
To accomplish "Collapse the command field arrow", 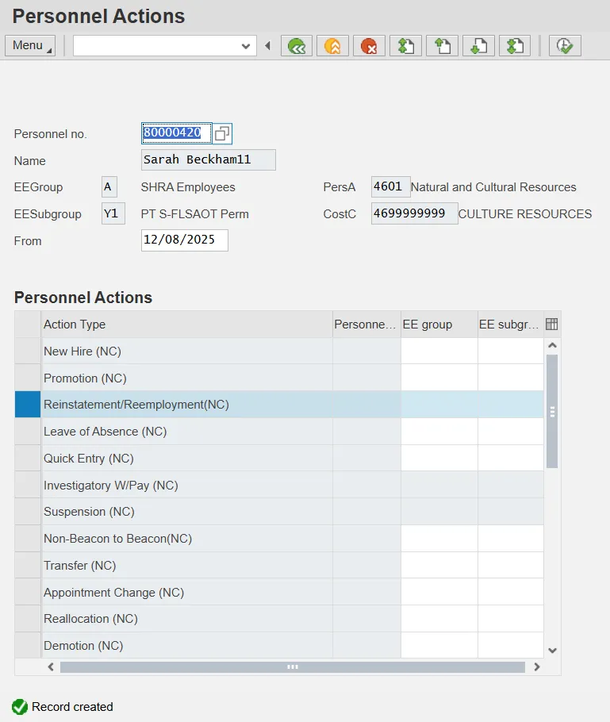I will point(267,46).
